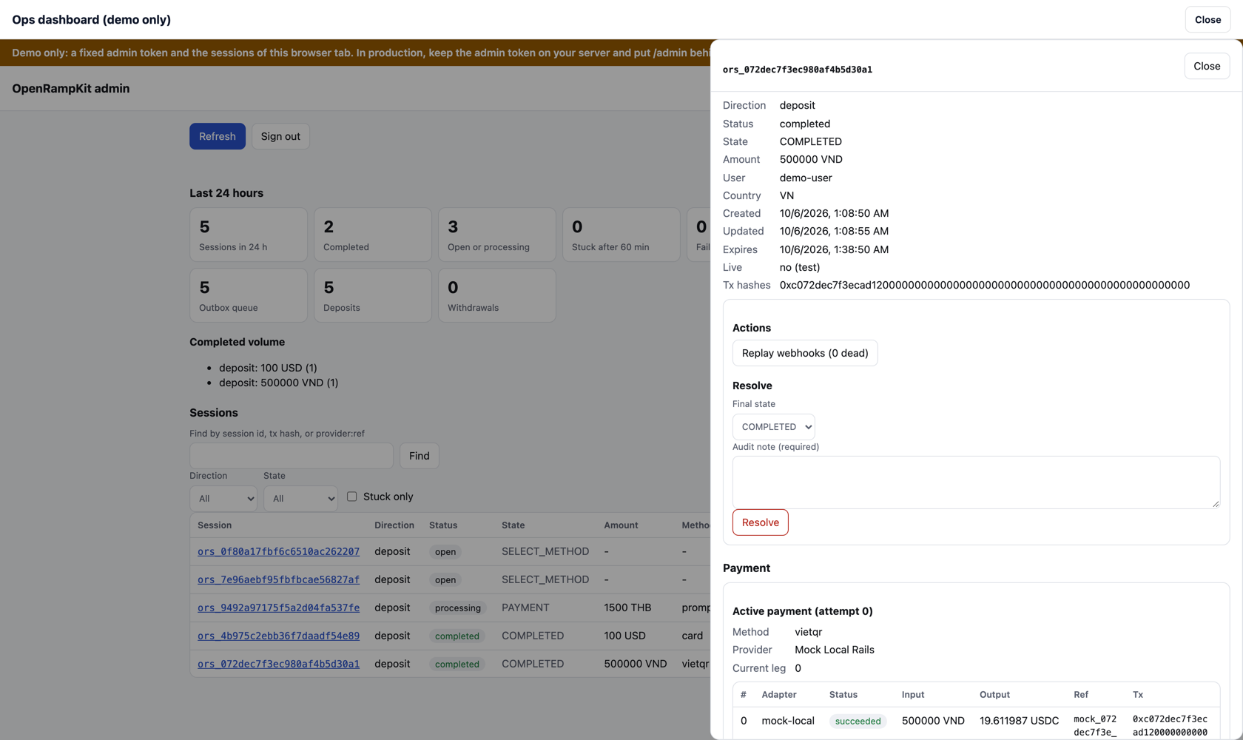This screenshot has width=1243, height=740.
Task: Click the "Mock Local Rails" provider value
Action: [835, 650]
